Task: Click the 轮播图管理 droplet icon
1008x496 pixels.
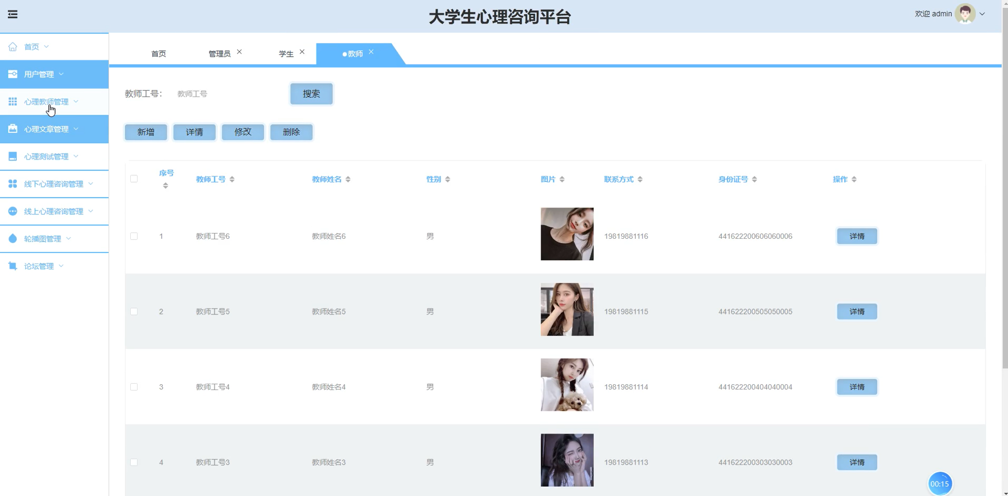Action: coord(13,239)
